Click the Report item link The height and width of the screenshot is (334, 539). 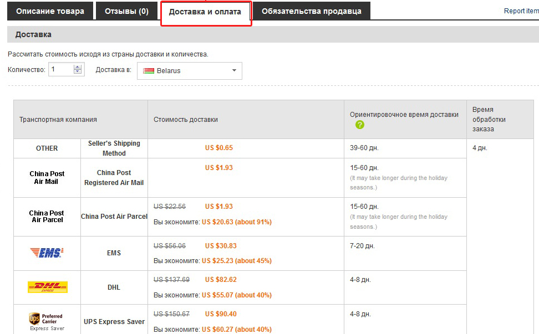coord(521,11)
